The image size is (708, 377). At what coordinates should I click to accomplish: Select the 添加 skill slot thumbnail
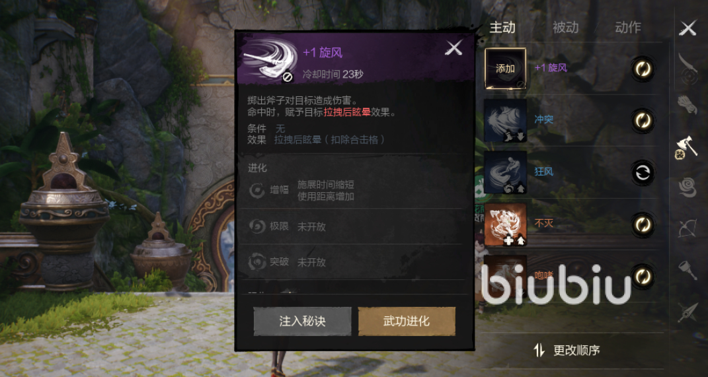505,69
